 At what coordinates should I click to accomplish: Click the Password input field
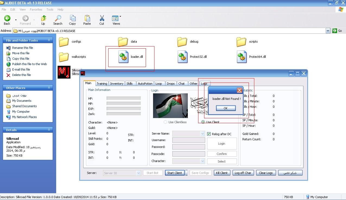click(189, 147)
